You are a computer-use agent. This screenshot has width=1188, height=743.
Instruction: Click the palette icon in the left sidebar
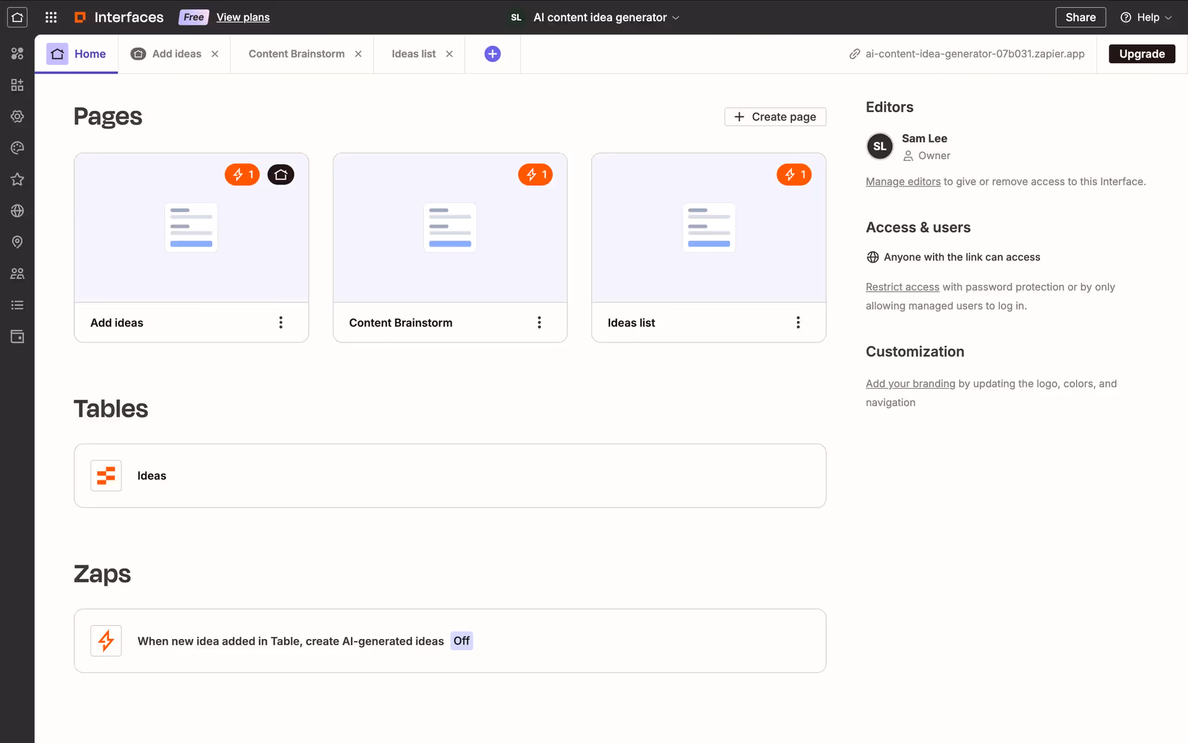pyautogui.click(x=17, y=148)
